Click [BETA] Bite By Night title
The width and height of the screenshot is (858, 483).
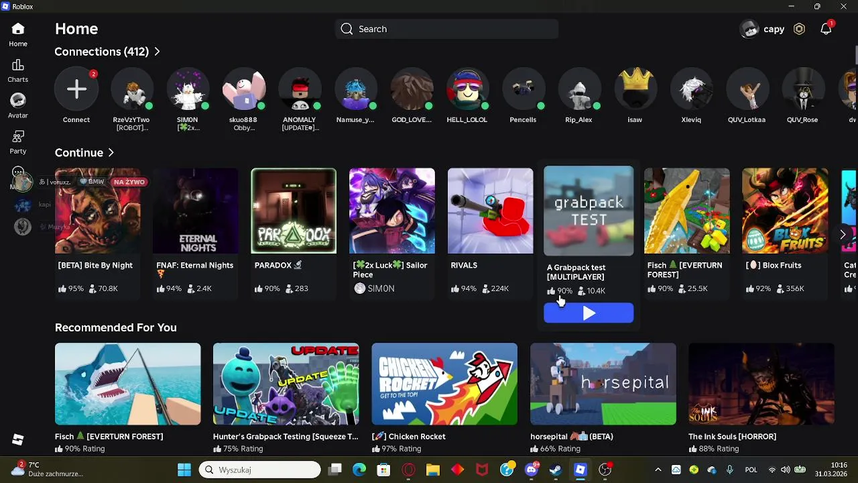coord(95,266)
